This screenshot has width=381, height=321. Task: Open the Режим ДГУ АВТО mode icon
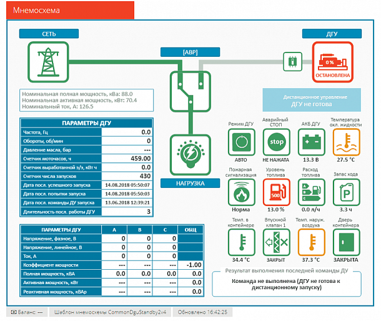pyautogui.click(x=241, y=142)
